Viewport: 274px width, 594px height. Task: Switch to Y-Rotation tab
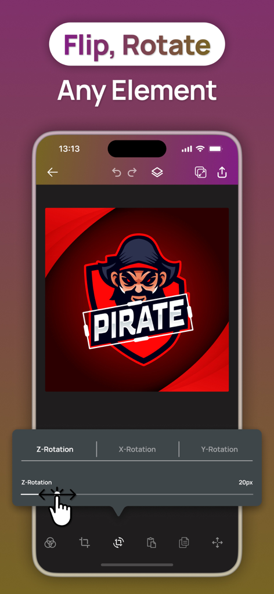click(x=219, y=450)
